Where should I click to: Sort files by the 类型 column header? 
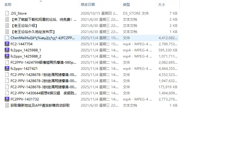pos(126,5)
